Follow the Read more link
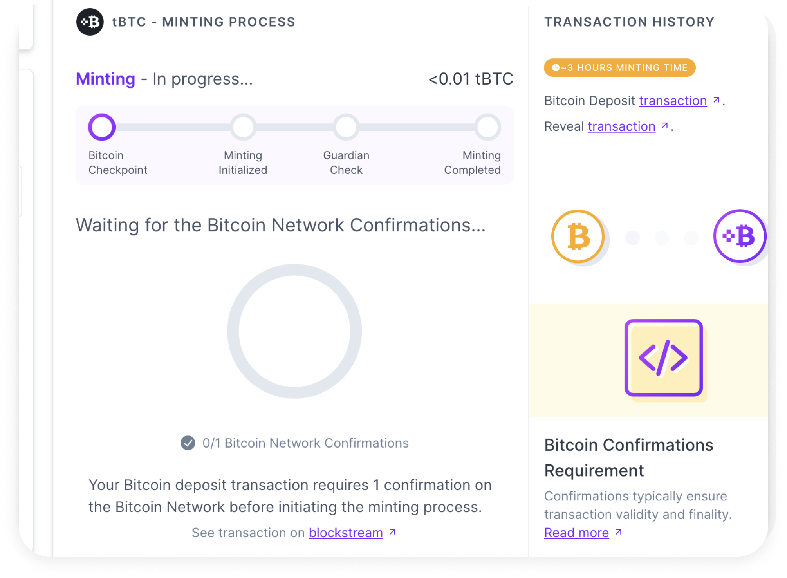The height and width of the screenshot is (578, 787). 576,533
